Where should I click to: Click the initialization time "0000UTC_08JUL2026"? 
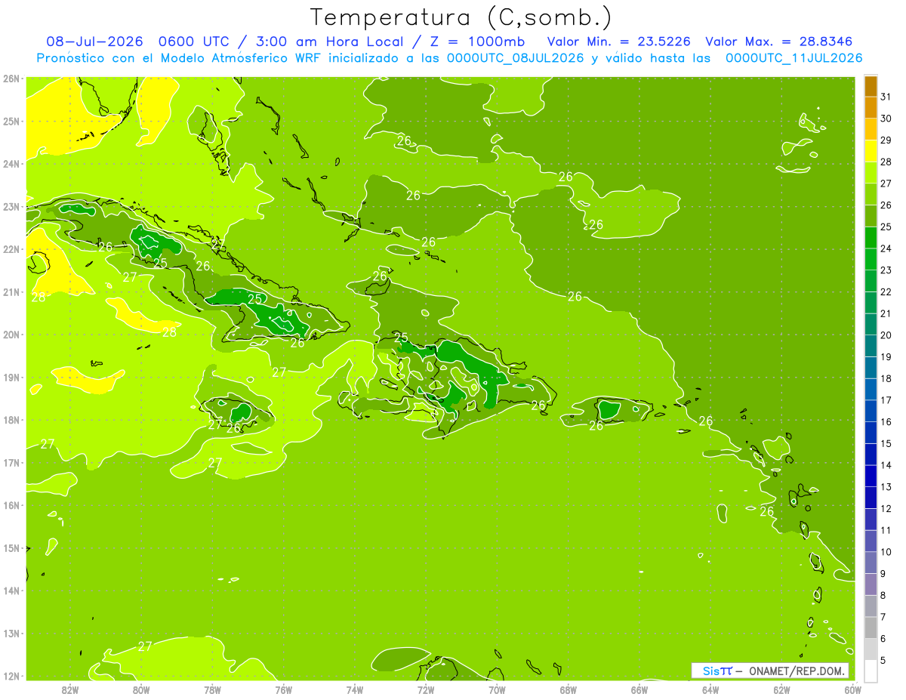(516, 57)
